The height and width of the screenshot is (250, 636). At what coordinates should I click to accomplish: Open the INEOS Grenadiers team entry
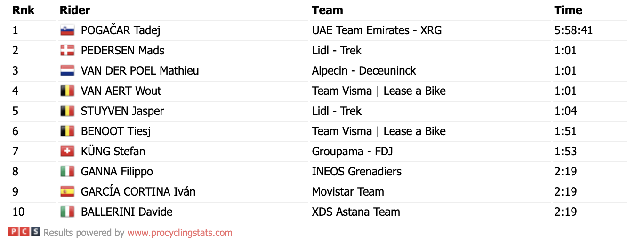coord(356,172)
